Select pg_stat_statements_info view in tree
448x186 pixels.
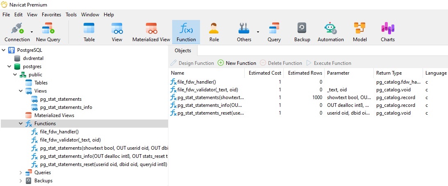[x=66, y=108]
